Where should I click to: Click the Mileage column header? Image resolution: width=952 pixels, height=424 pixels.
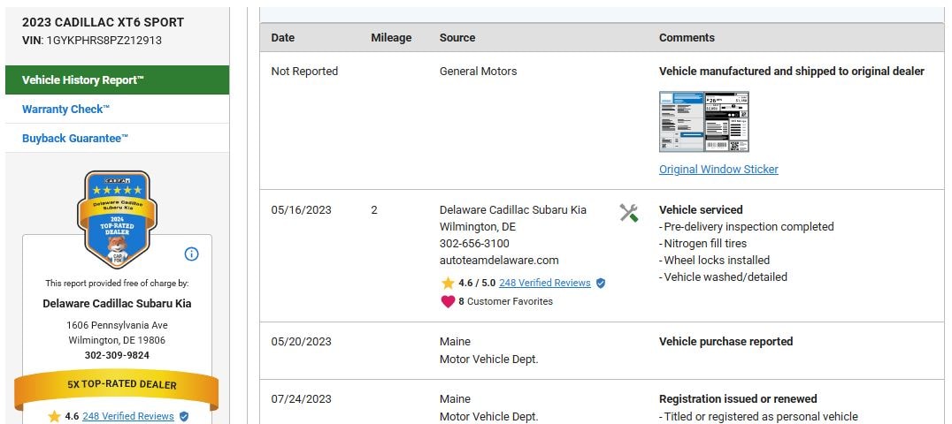tap(391, 38)
